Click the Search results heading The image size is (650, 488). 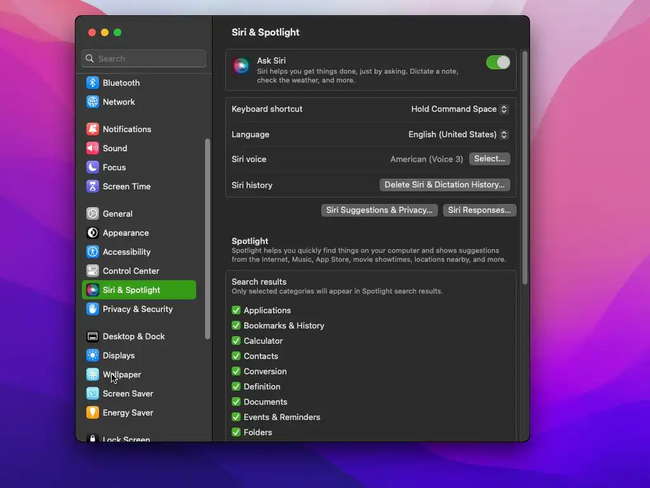259,281
